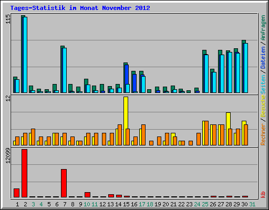
Task: Click the green requests bar for day 23
Action: pyautogui.click(x=189, y=92)
